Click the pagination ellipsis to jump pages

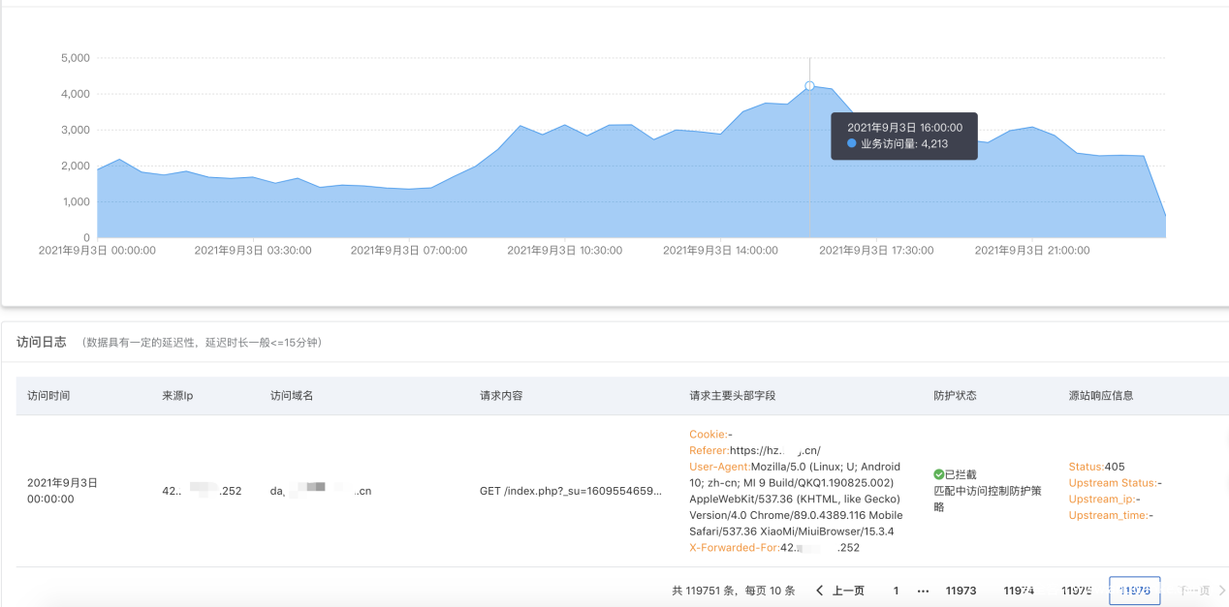(x=923, y=591)
